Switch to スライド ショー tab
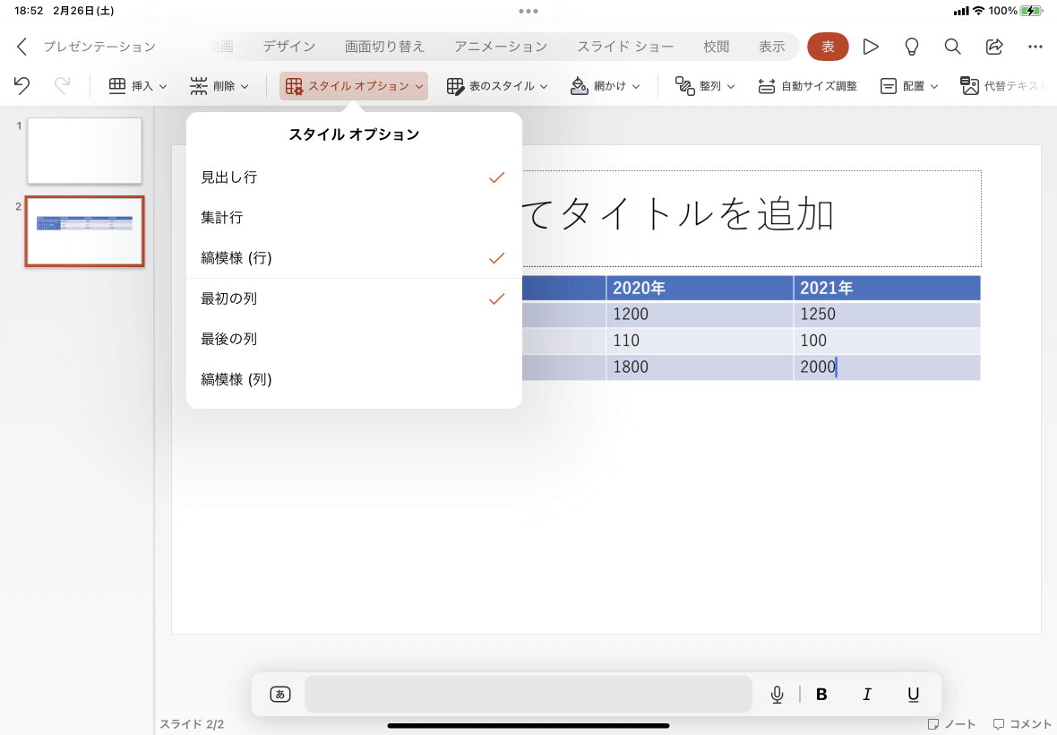 625,47
